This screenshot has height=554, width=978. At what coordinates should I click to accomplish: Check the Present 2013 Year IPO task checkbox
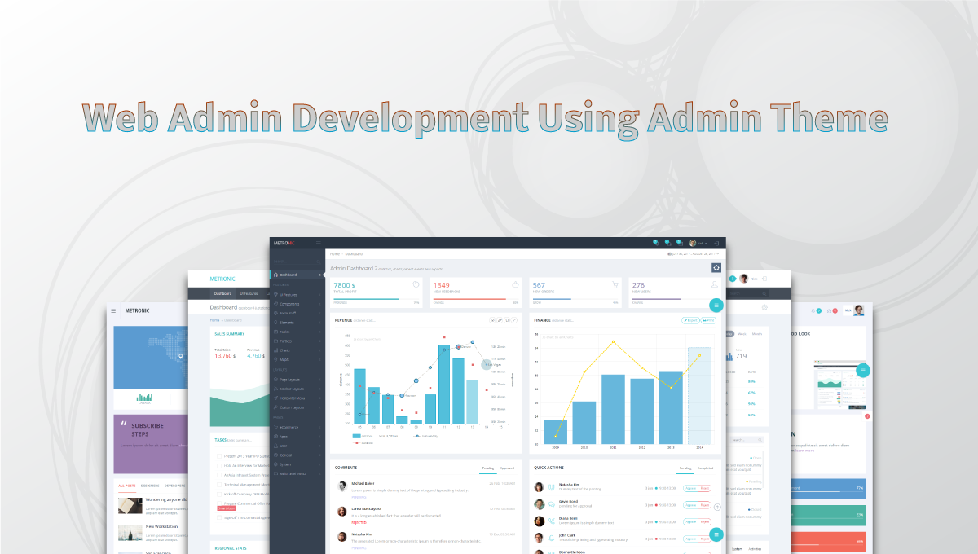(x=219, y=456)
